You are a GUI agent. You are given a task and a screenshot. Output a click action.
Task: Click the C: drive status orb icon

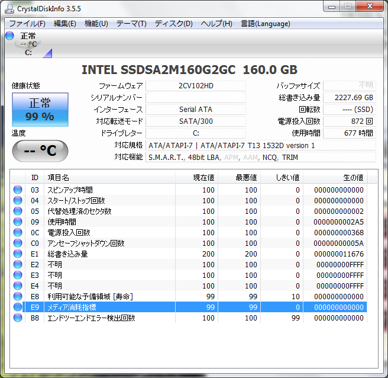9,36
